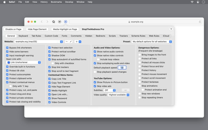Toggle Show Password menu item checkbox
The width and height of the screenshot is (208, 130).
click(49, 98)
